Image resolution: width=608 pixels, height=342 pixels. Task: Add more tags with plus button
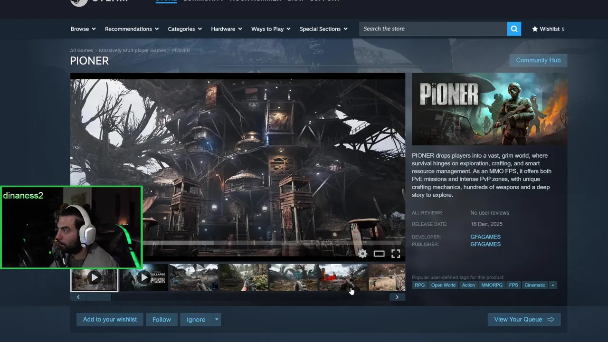point(552,285)
